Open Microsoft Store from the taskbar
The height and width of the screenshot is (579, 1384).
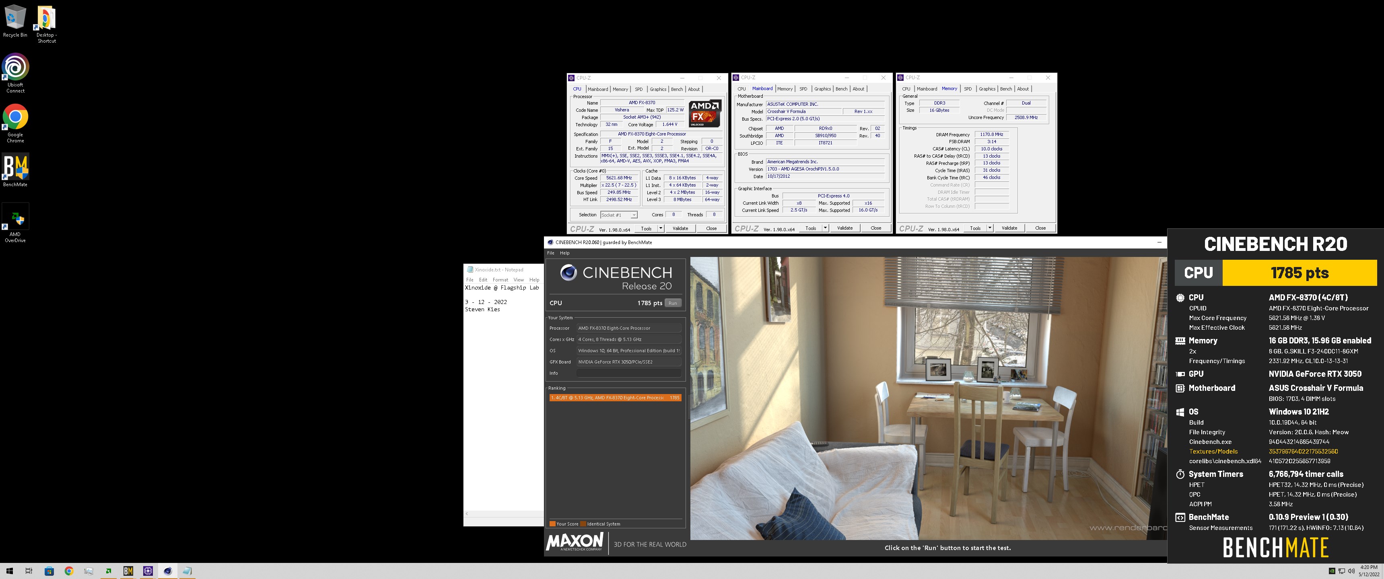(49, 571)
